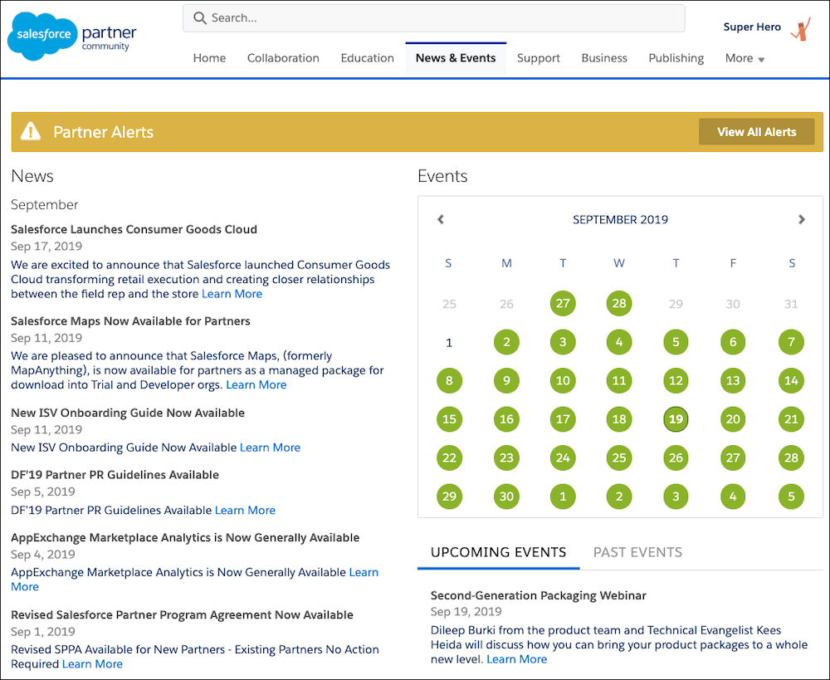Click the Salesforce Partner Community logo
This screenshot has width=830, height=680.
[72, 36]
